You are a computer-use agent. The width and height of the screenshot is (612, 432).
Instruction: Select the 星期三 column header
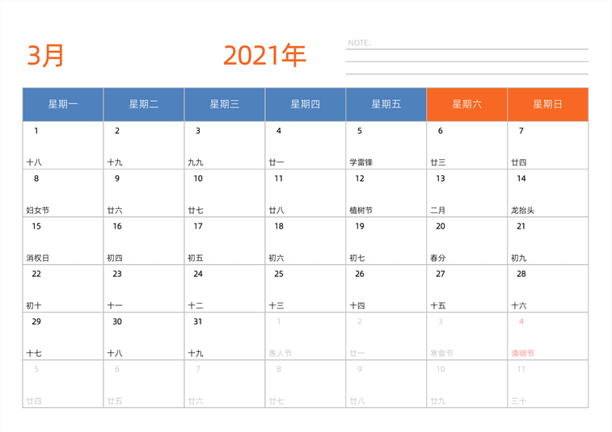[x=225, y=104]
